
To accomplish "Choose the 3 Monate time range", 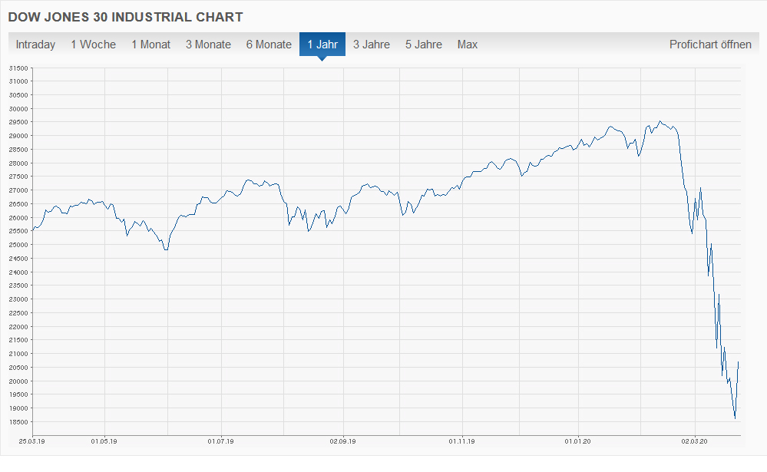I will (208, 45).
